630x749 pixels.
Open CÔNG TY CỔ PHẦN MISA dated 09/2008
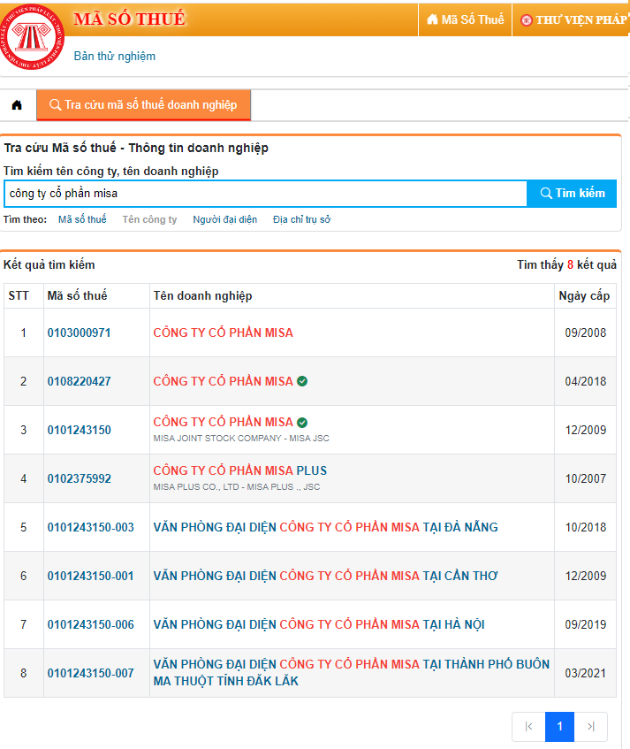pos(223,333)
